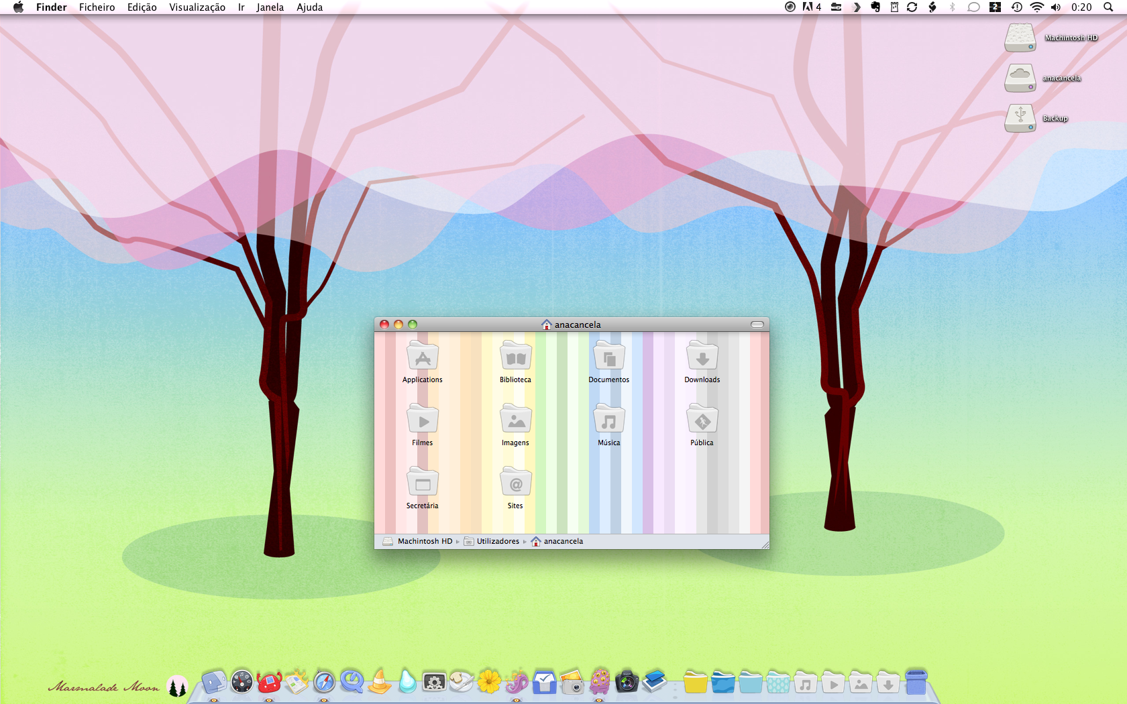Open VLC traffic cone in the Dock
The image size is (1127, 704).
(379, 682)
